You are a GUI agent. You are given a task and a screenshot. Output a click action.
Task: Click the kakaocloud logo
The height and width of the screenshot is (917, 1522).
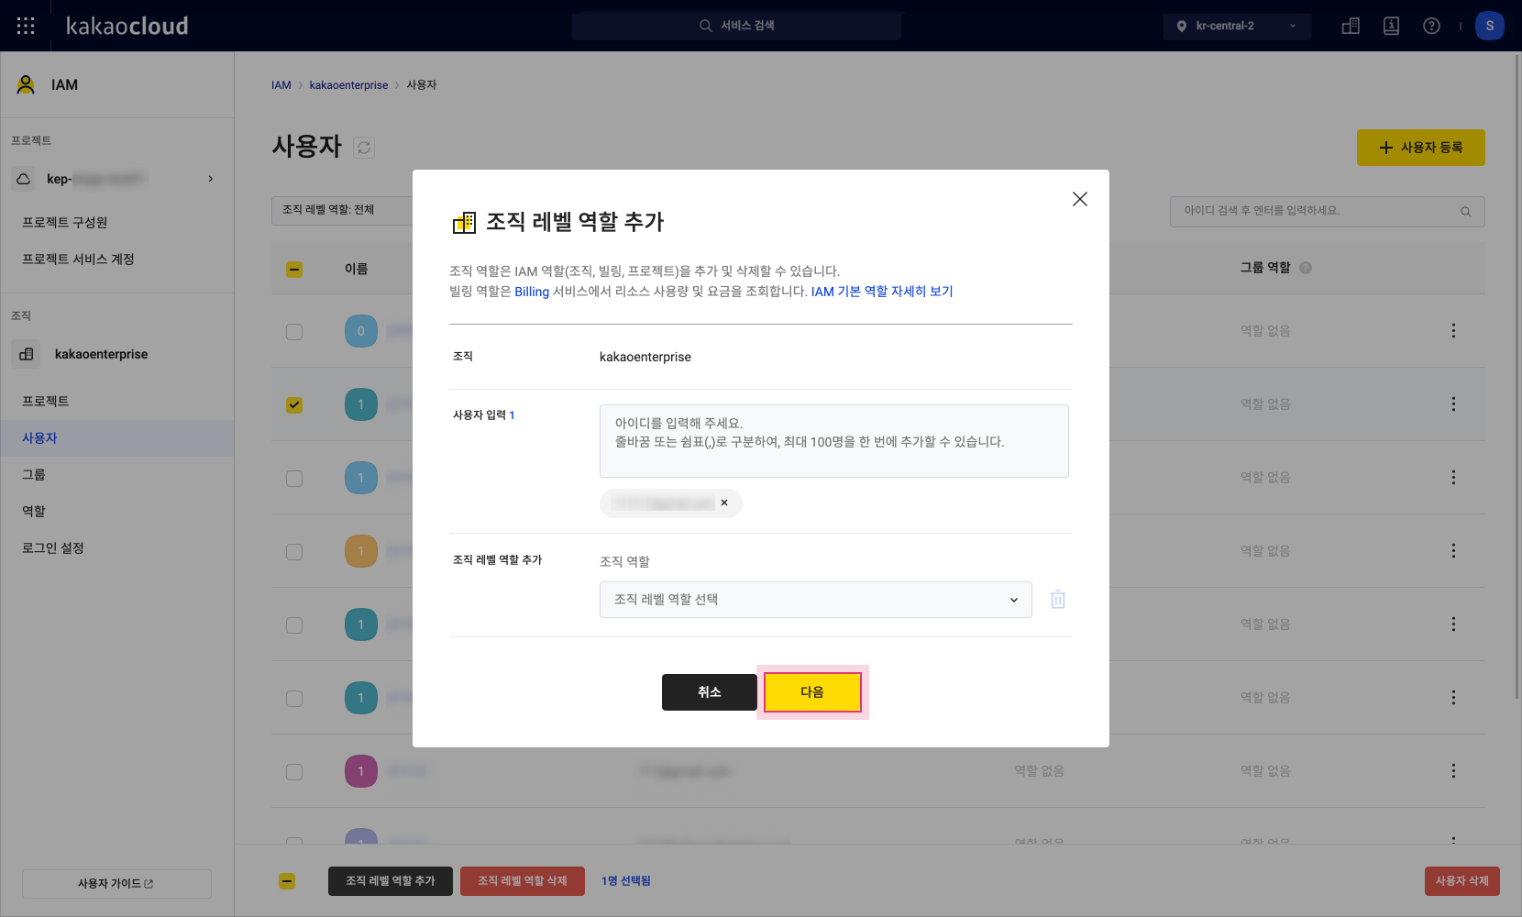[127, 26]
